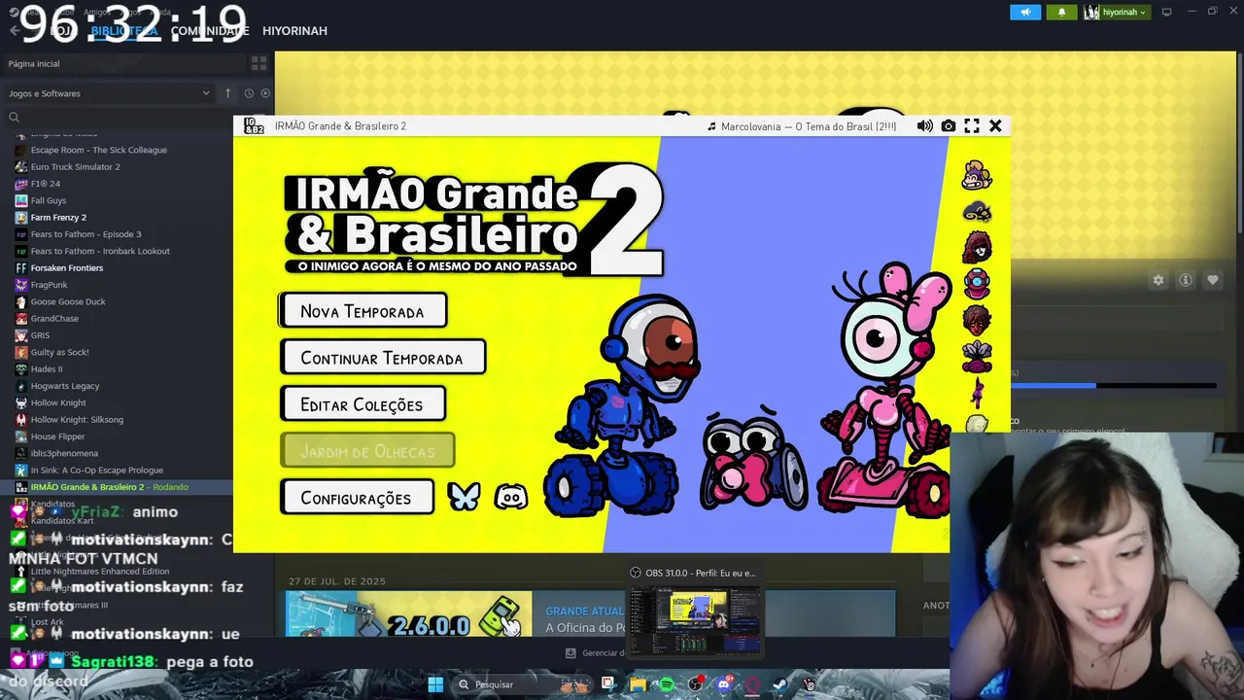Open File Explorer from the taskbar

638,684
